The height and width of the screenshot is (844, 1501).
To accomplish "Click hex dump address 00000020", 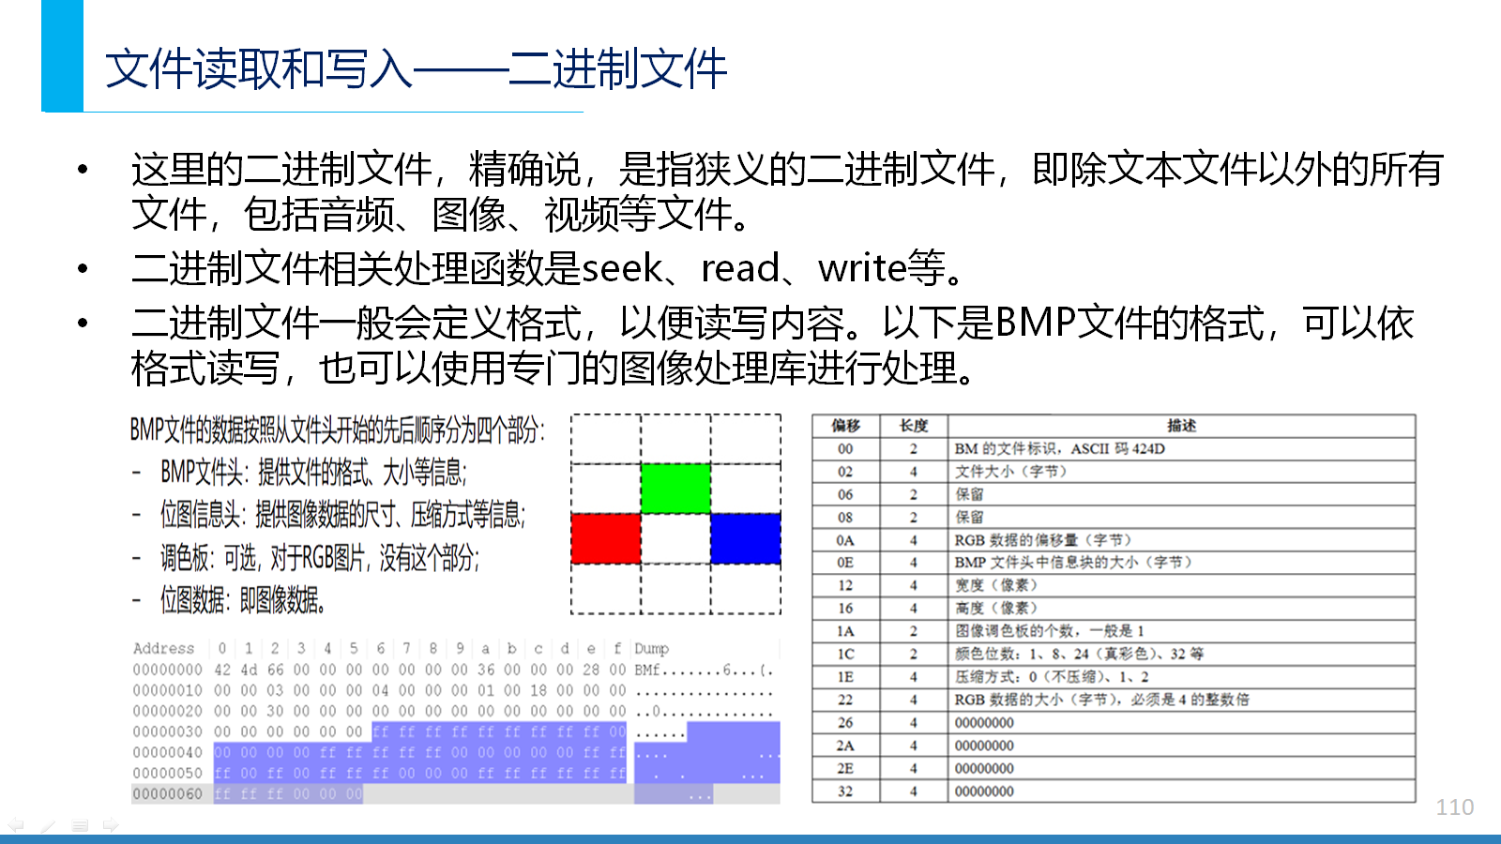I will point(167,711).
